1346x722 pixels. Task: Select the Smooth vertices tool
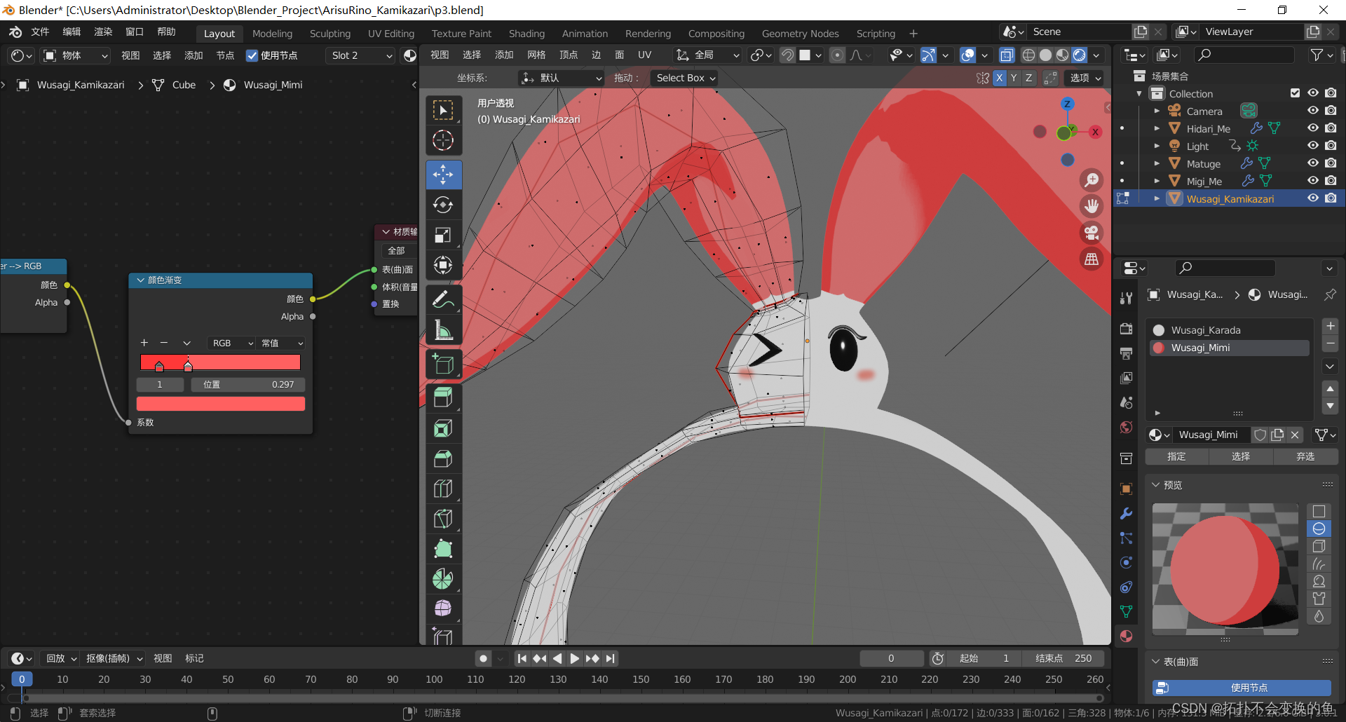443,608
